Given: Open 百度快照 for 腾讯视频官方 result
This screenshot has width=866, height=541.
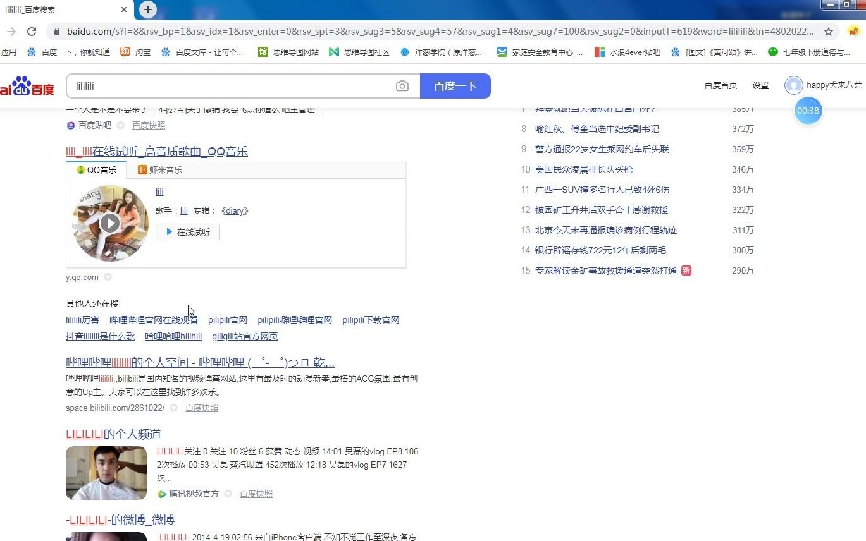Looking at the screenshot, I should click(x=256, y=494).
